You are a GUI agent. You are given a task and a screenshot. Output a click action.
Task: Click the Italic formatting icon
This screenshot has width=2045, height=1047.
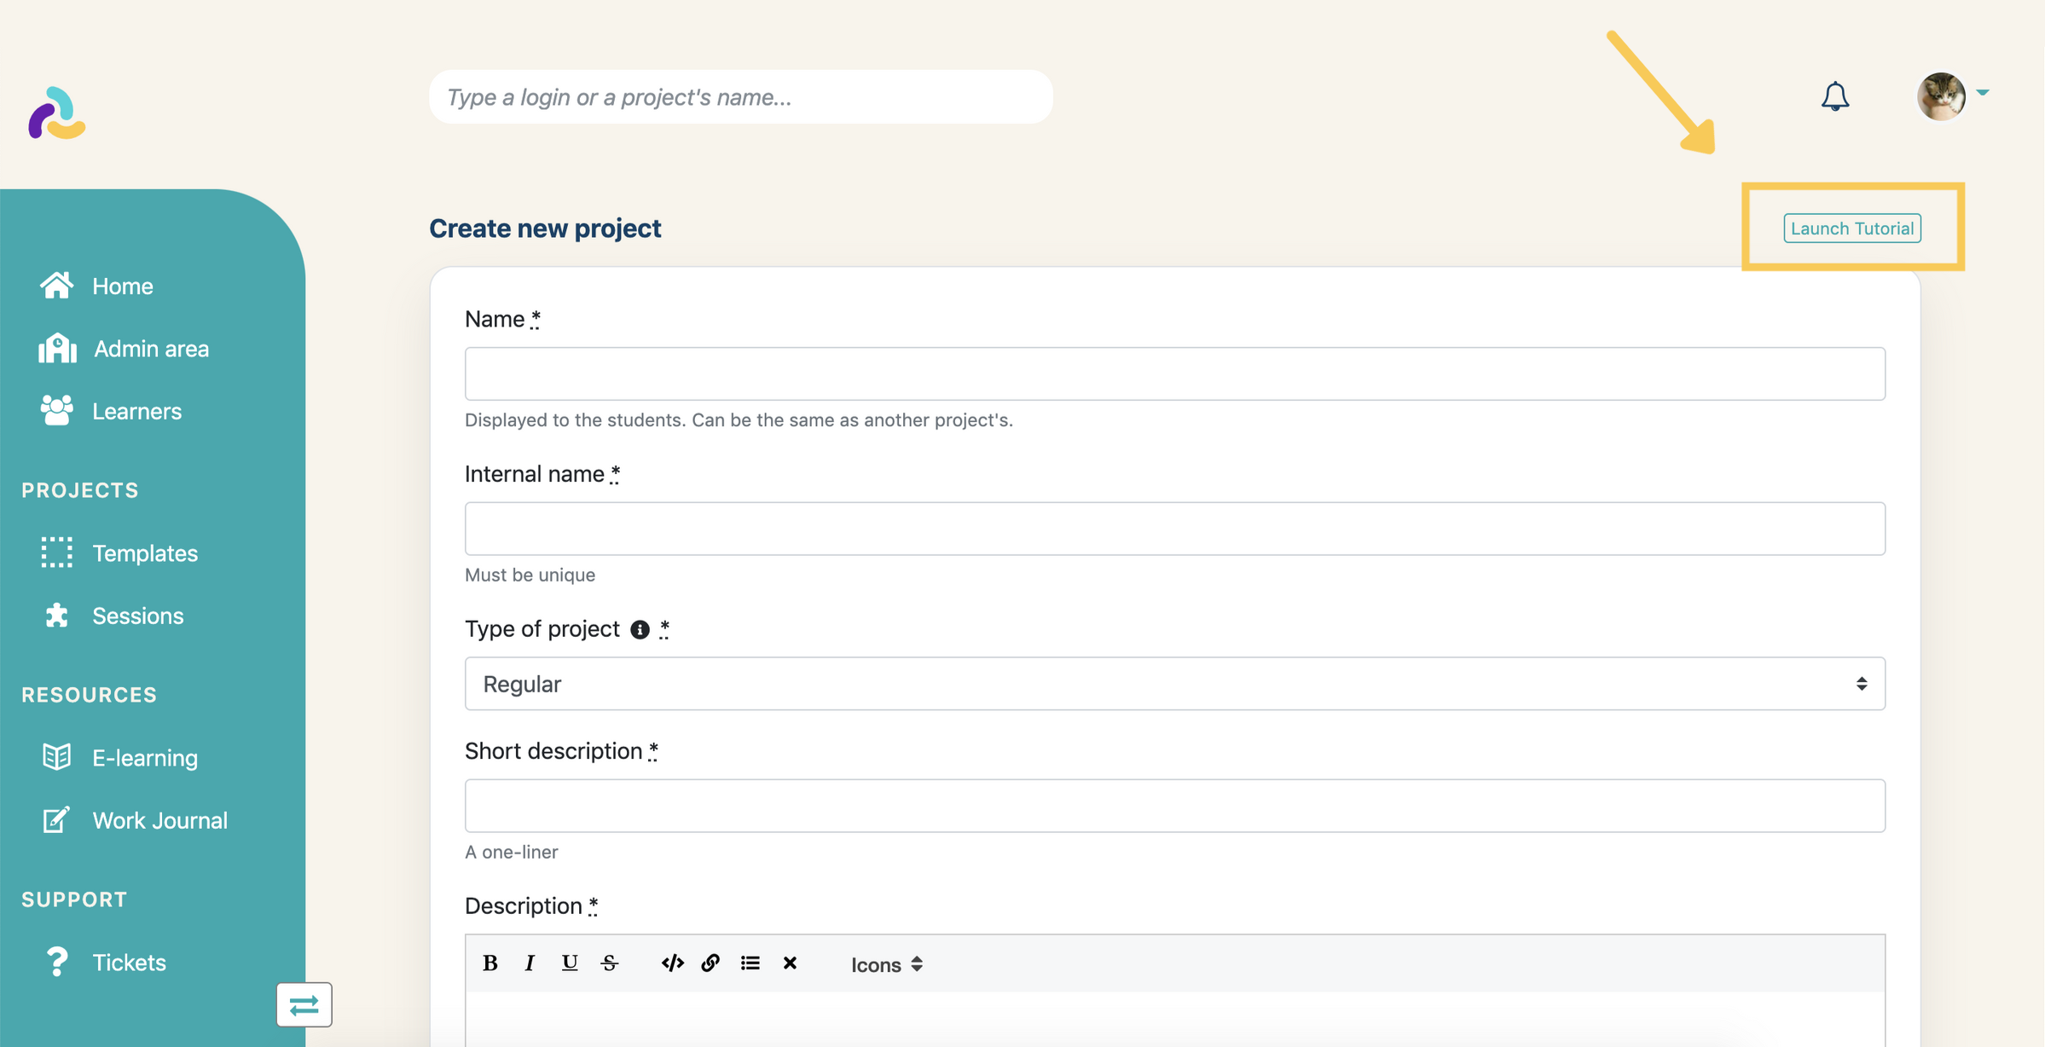(529, 963)
